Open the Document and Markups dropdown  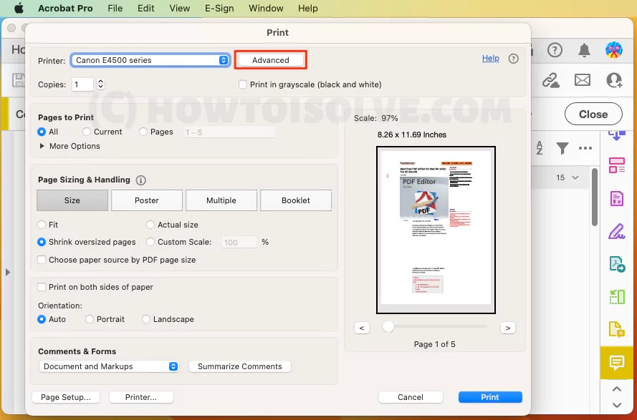click(109, 366)
